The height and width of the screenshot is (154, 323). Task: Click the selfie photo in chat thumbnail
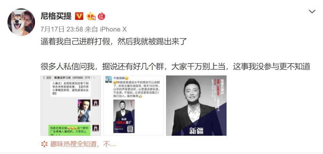point(84,111)
